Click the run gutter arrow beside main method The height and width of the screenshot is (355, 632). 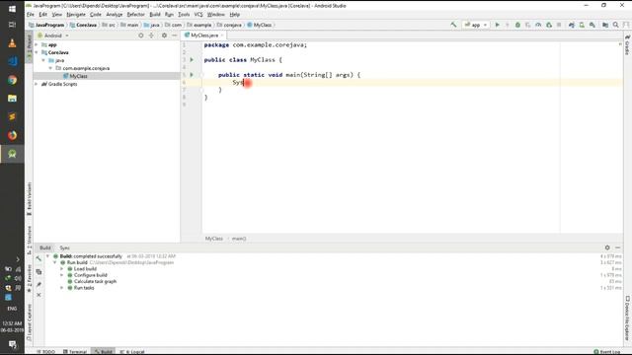(192, 75)
